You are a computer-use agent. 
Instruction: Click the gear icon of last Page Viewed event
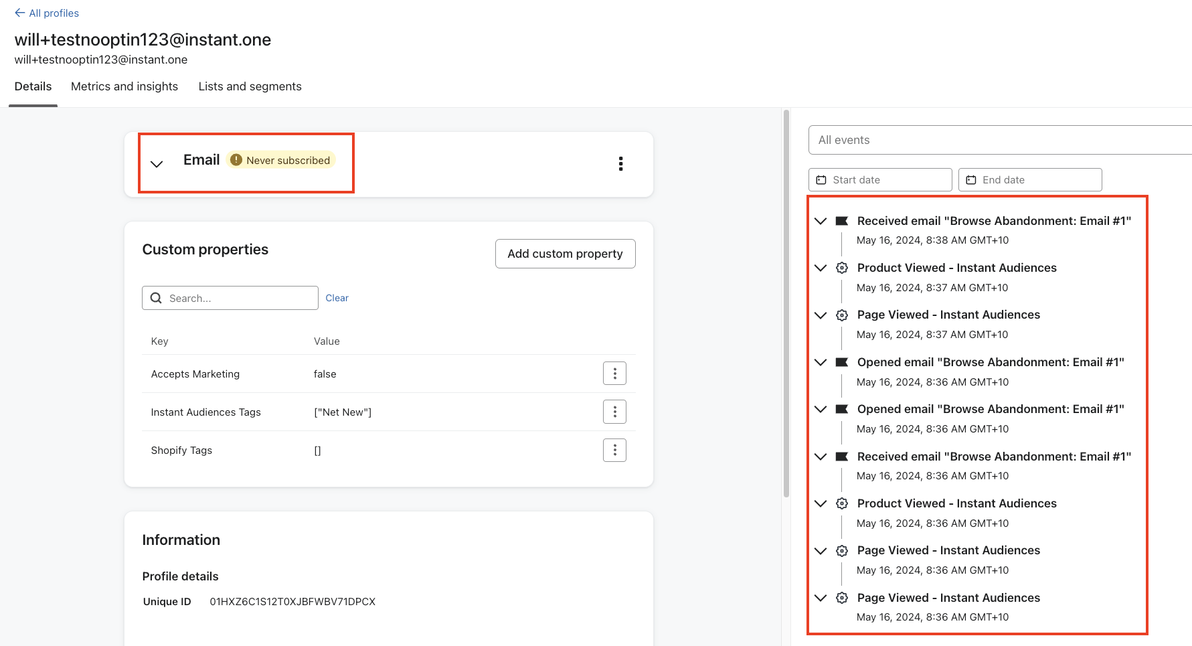(x=842, y=598)
